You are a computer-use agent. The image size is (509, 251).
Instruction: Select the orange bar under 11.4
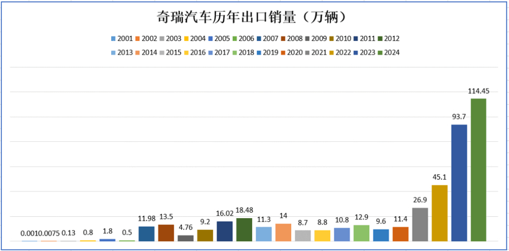pos(400,234)
